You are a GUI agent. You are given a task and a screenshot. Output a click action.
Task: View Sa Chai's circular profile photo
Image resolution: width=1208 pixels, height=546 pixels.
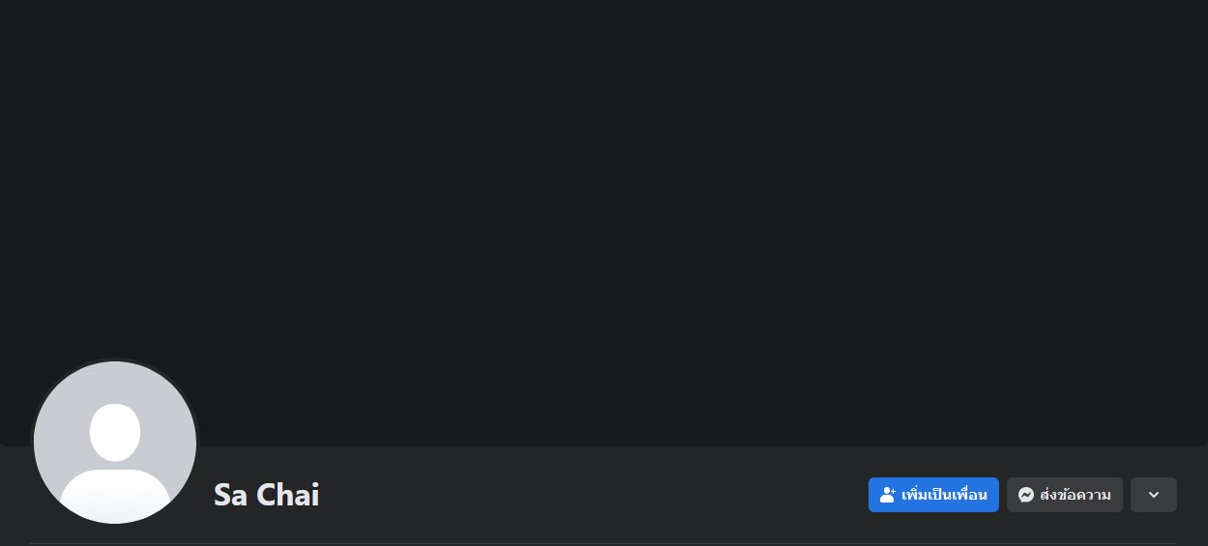[115, 443]
